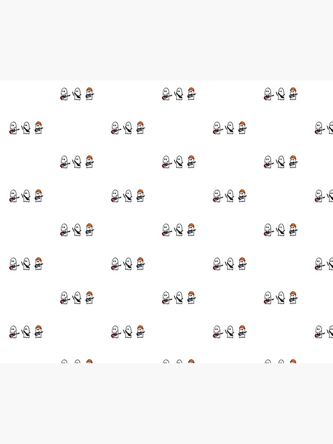
Task: Select orange-hat ghost in fourth row's second trio
Action: [141, 196]
